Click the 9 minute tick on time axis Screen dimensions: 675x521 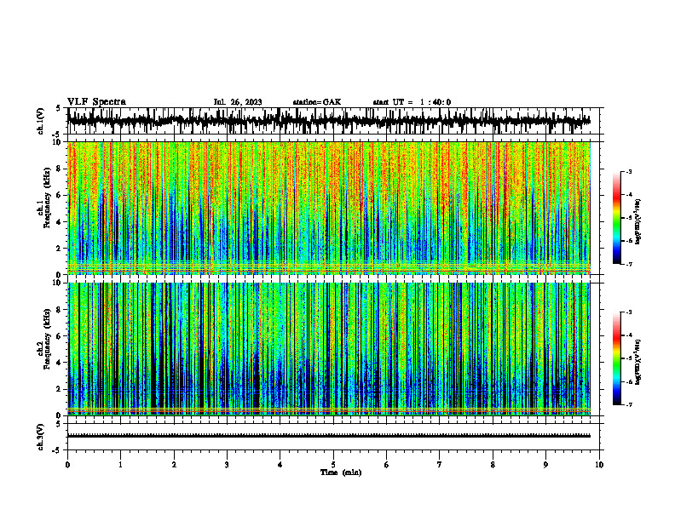(545, 465)
